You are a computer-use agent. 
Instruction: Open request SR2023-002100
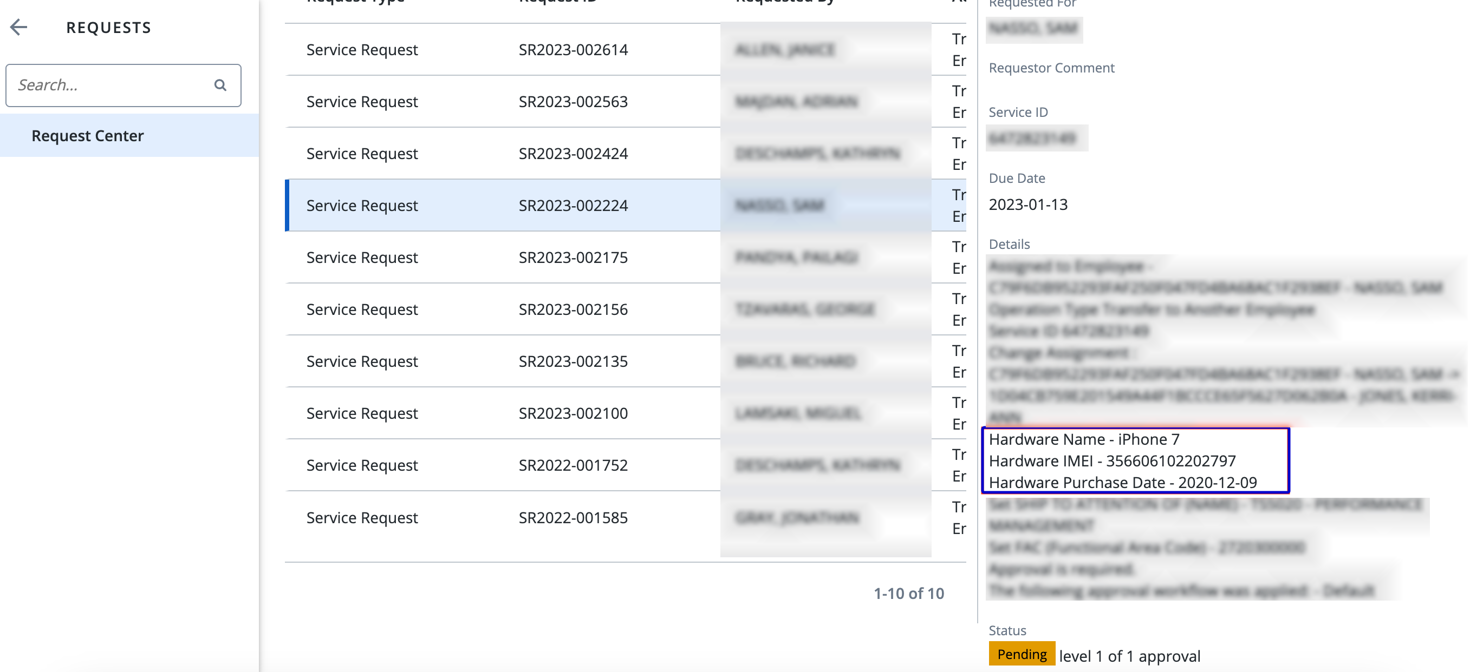point(573,413)
